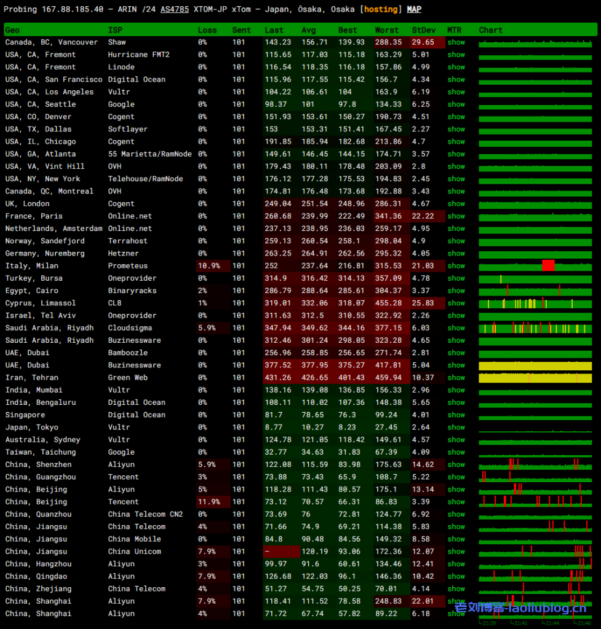Show MTR for Vint Hill OVH row
The height and width of the screenshot is (629, 601).
coord(456,166)
